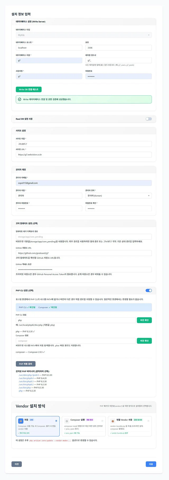Viewport: 169px width, 480px height.
Task: Click the 'Composer: ✓ 확인됨' status text
Action: 48,307
